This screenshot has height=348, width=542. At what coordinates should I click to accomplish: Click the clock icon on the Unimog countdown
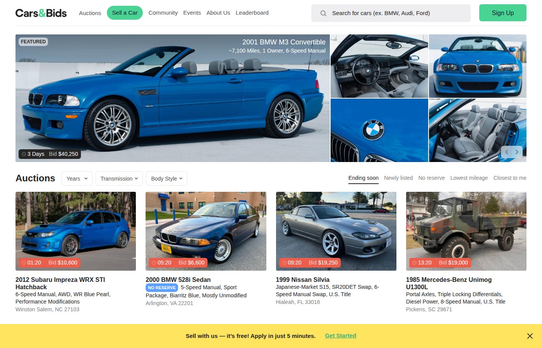414,263
